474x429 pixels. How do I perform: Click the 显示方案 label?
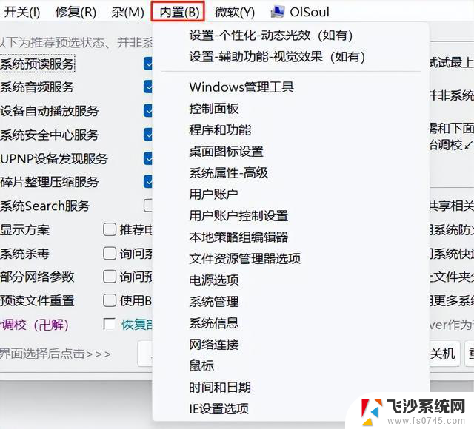point(24,230)
